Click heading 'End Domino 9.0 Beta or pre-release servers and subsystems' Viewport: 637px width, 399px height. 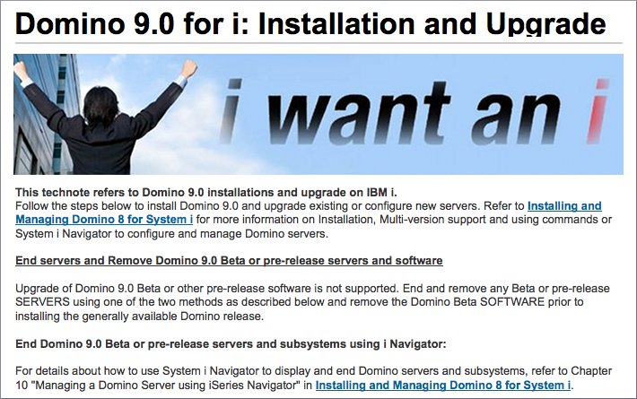pos(231,344)
